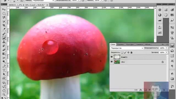Image resolution: width=176 pixels, height=99 pixels.
Task: Open the Adjustments panel dock icon
Action: coord(172,74)
